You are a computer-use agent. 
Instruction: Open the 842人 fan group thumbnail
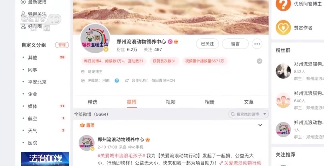tap(283, 71)
